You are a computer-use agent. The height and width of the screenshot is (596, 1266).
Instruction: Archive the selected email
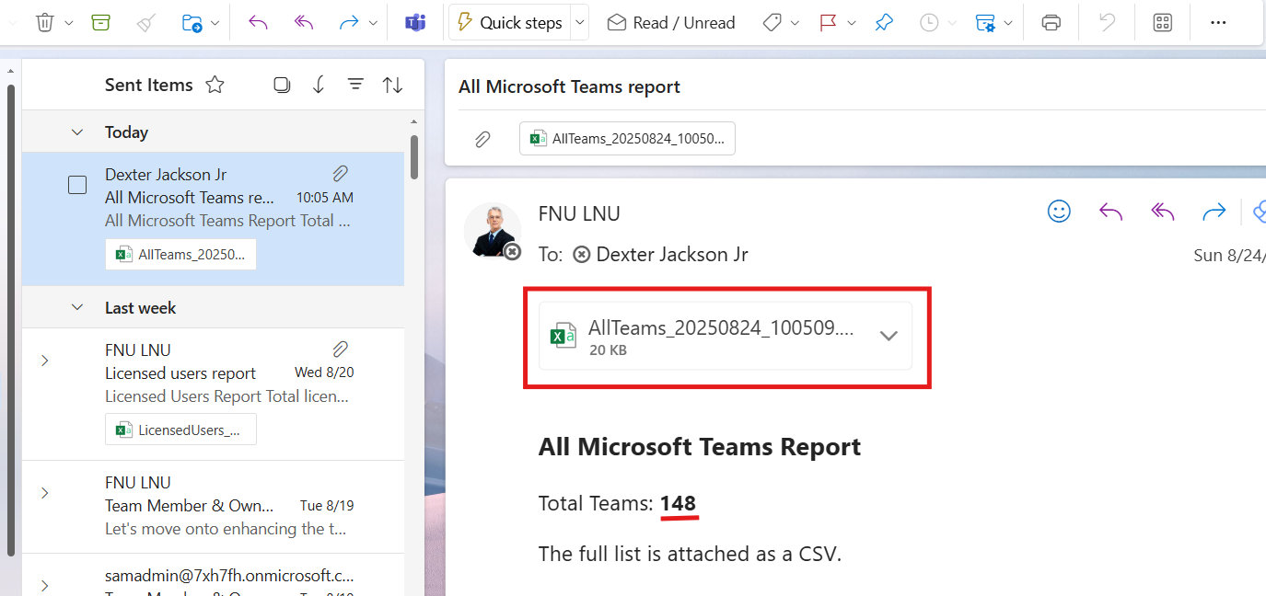coord(101,23)
